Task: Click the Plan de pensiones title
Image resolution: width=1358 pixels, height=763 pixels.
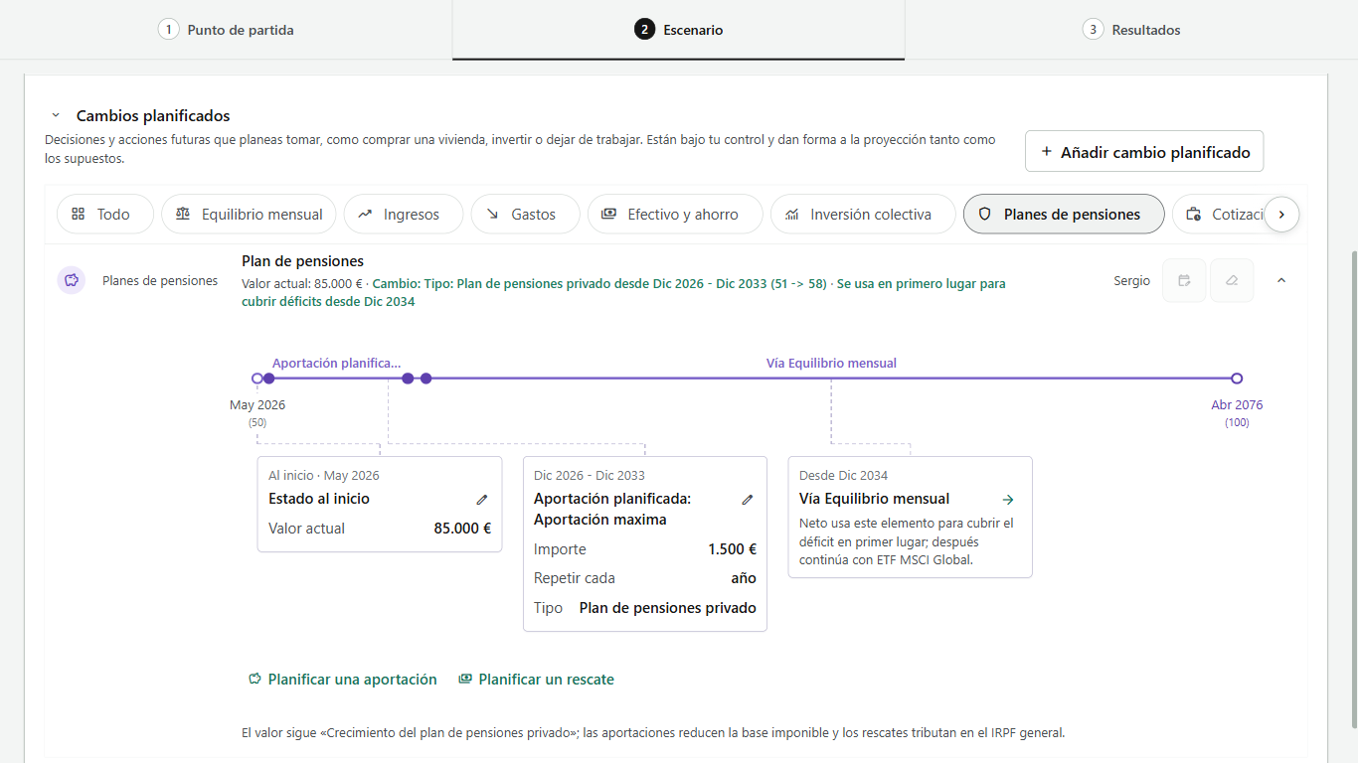Action: [302, 261]
